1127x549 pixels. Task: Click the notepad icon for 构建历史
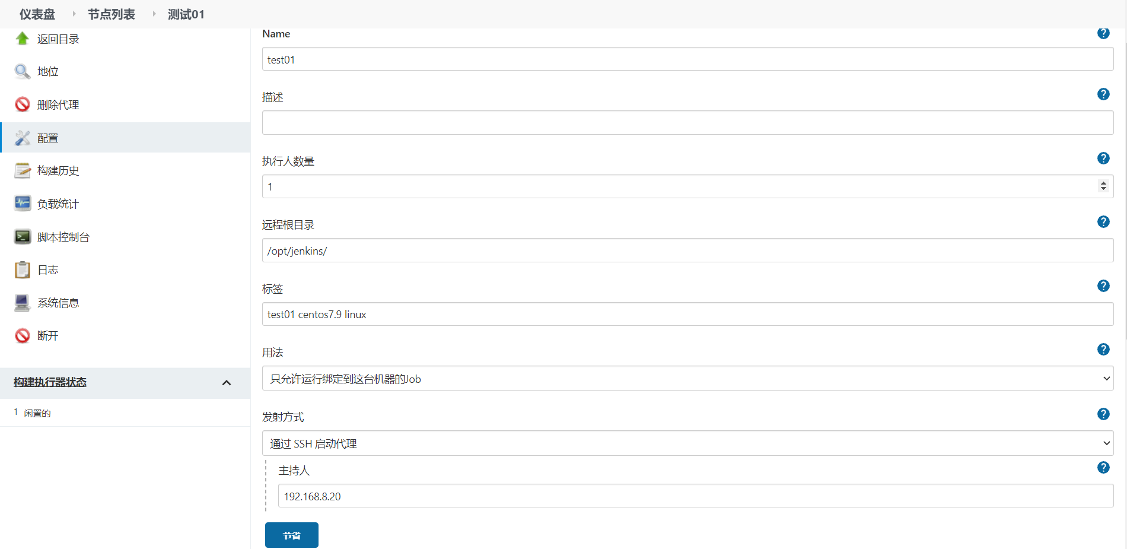coord(23,170)
